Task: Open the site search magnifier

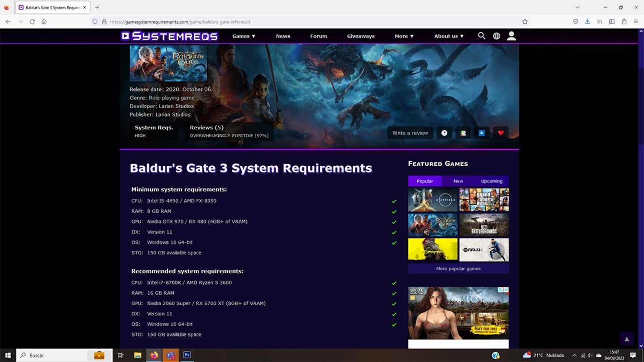Action: 482,36
